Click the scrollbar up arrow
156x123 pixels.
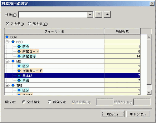(x=149, y=37)
